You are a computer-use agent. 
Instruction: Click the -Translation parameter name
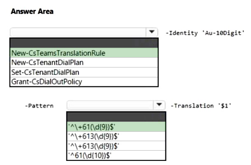(x=192, y=106)
